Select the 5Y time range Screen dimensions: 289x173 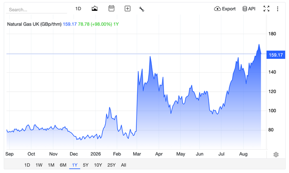tap(85, 165)
